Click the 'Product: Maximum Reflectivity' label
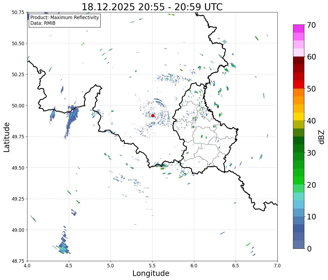 coord(65,17)
